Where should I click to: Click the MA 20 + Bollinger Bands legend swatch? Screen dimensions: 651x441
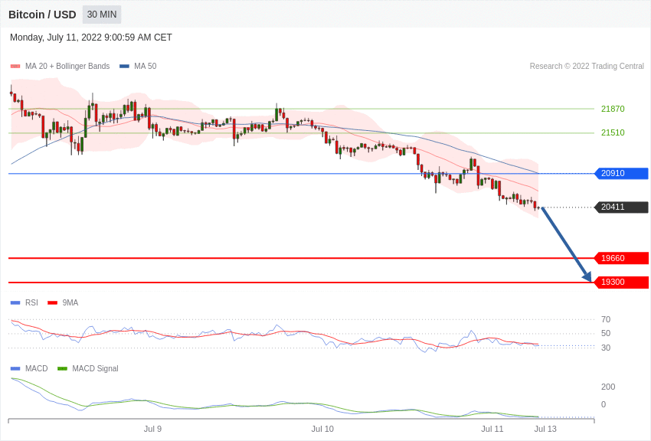coord(15,67)
